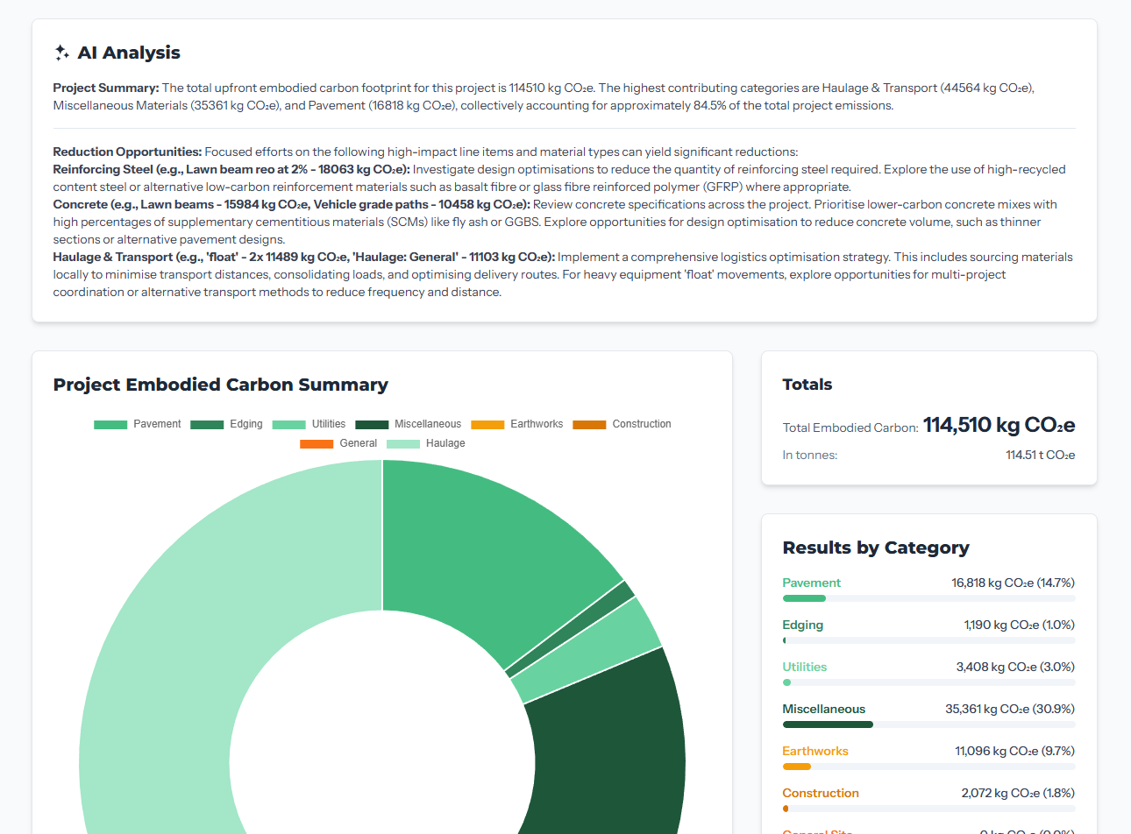Screen dimensions: 1131x834
Task: Click the Utilities category label
Action: pos(804,666)
